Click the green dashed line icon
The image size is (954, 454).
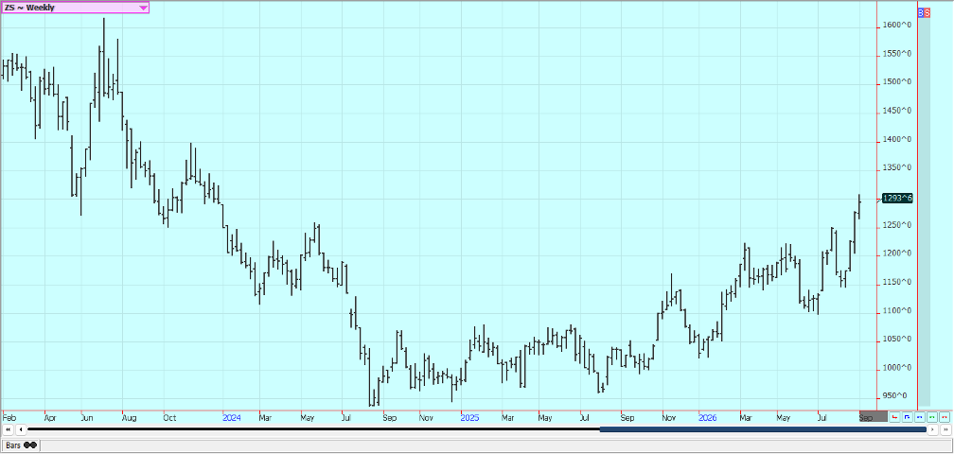pyautogui.click(x=932, y=417)
